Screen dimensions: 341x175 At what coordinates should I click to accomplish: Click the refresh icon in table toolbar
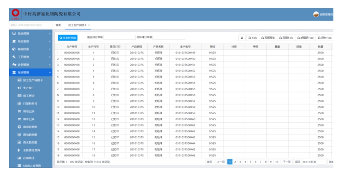(242, 38)
